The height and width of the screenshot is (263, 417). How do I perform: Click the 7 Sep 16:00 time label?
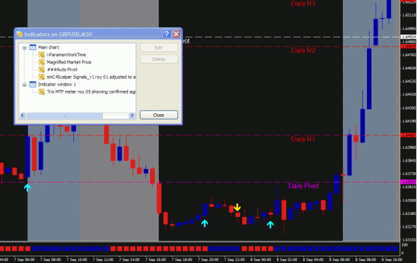pos(155,260)
